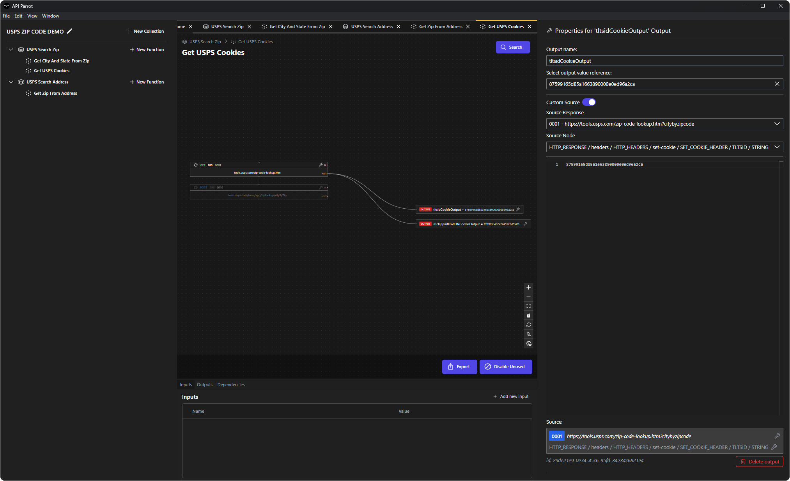This screenshot has width=790, height=481.
Task: Toggle the Custom Source switch
Action: [x=589, y=102]
